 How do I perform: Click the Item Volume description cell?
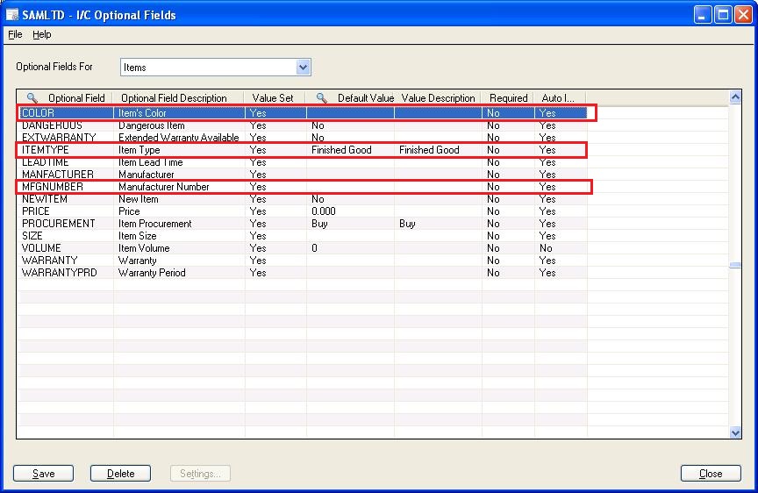179,248
